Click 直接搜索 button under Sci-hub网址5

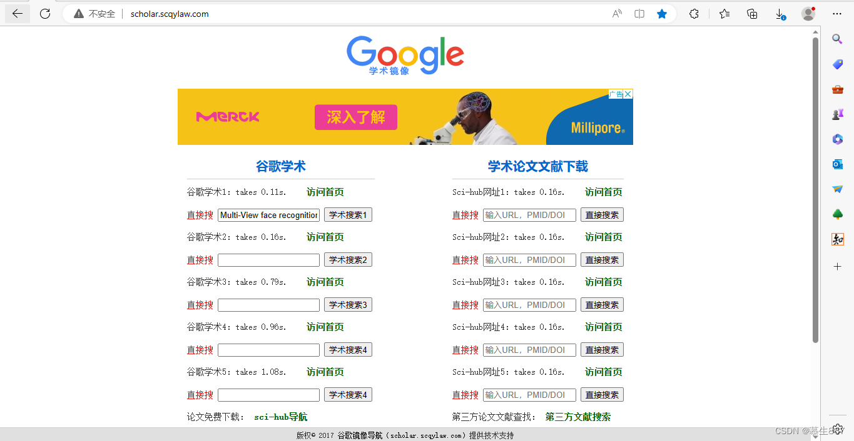click(x=602, y=395)
